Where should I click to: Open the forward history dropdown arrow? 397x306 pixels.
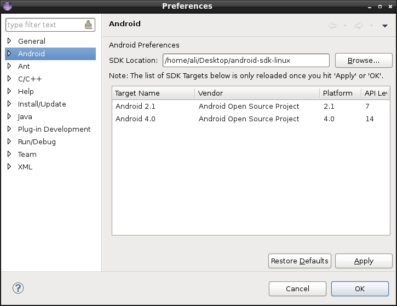coord(371,26)
